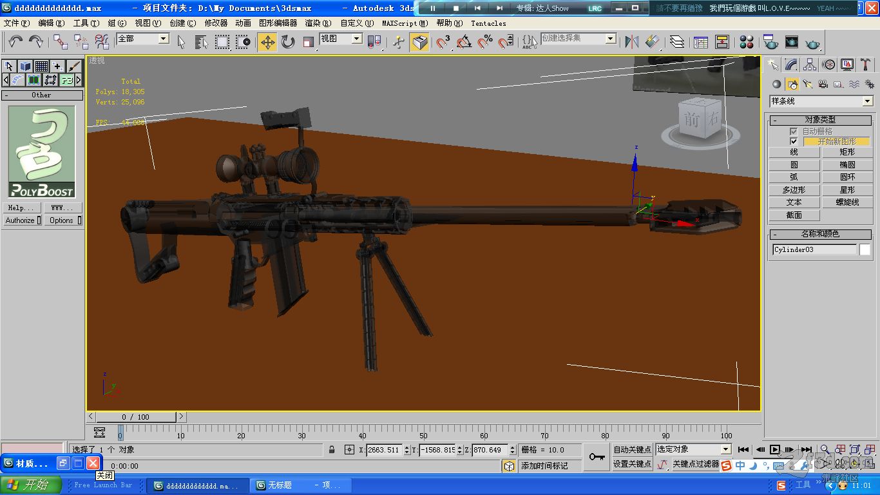
Task: Open the 全部 selection filter dropdown
Action: (164, 39)
